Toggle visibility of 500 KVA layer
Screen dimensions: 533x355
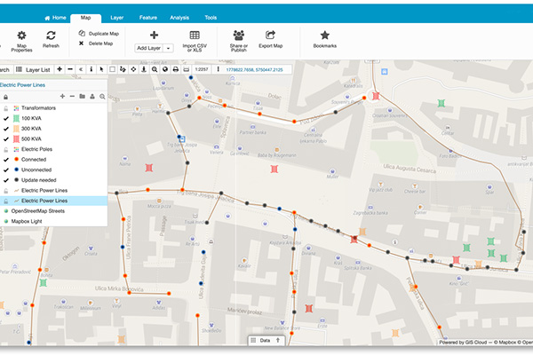pyautogui.click(x=6, y=139)
